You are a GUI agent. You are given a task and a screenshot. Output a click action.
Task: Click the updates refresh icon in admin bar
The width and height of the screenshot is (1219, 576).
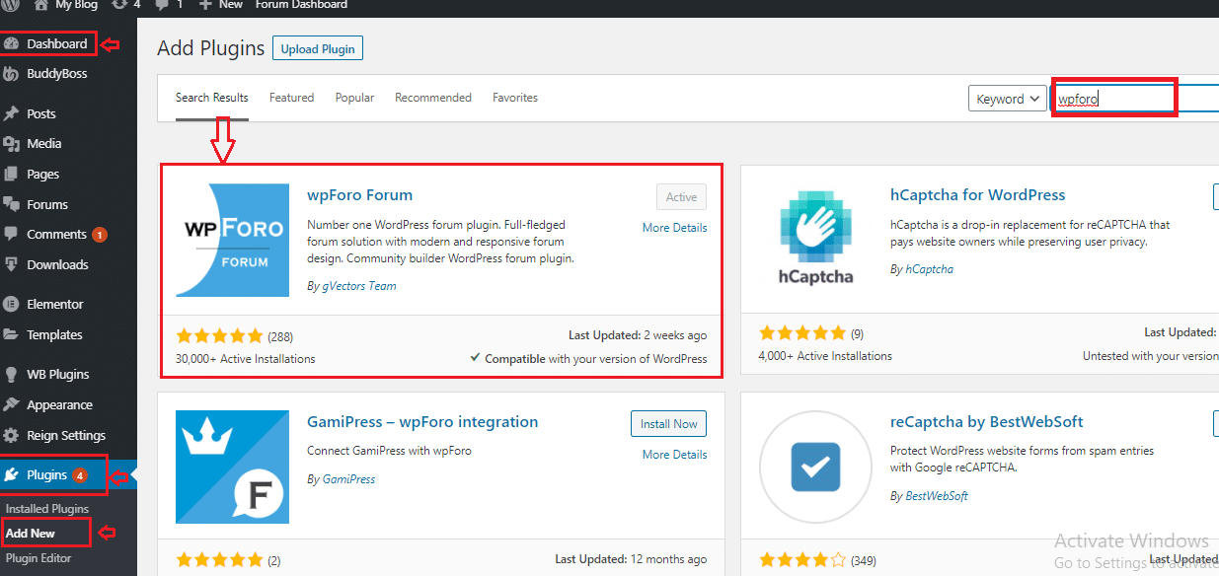click(x=119, y=5)
